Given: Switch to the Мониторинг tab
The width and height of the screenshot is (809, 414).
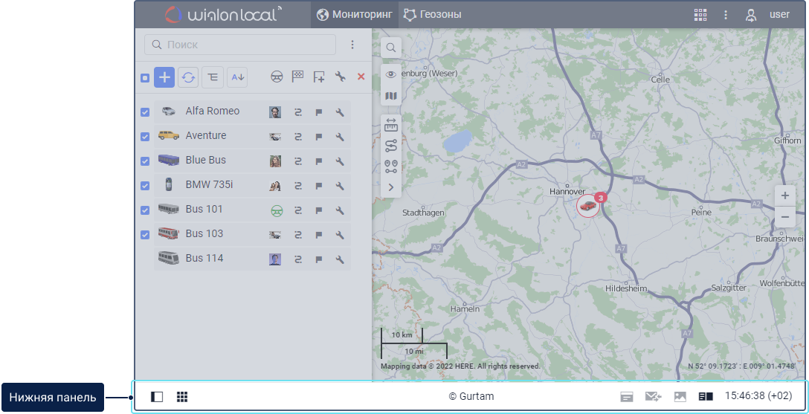Looking at the screenshot, I should click(x=353, y=15).
